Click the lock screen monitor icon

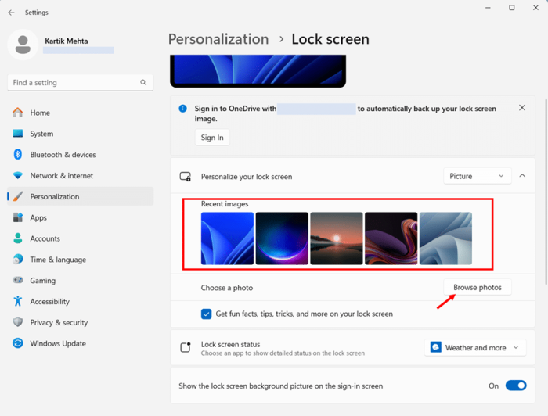pyautogui.click(x=186, y=177)
